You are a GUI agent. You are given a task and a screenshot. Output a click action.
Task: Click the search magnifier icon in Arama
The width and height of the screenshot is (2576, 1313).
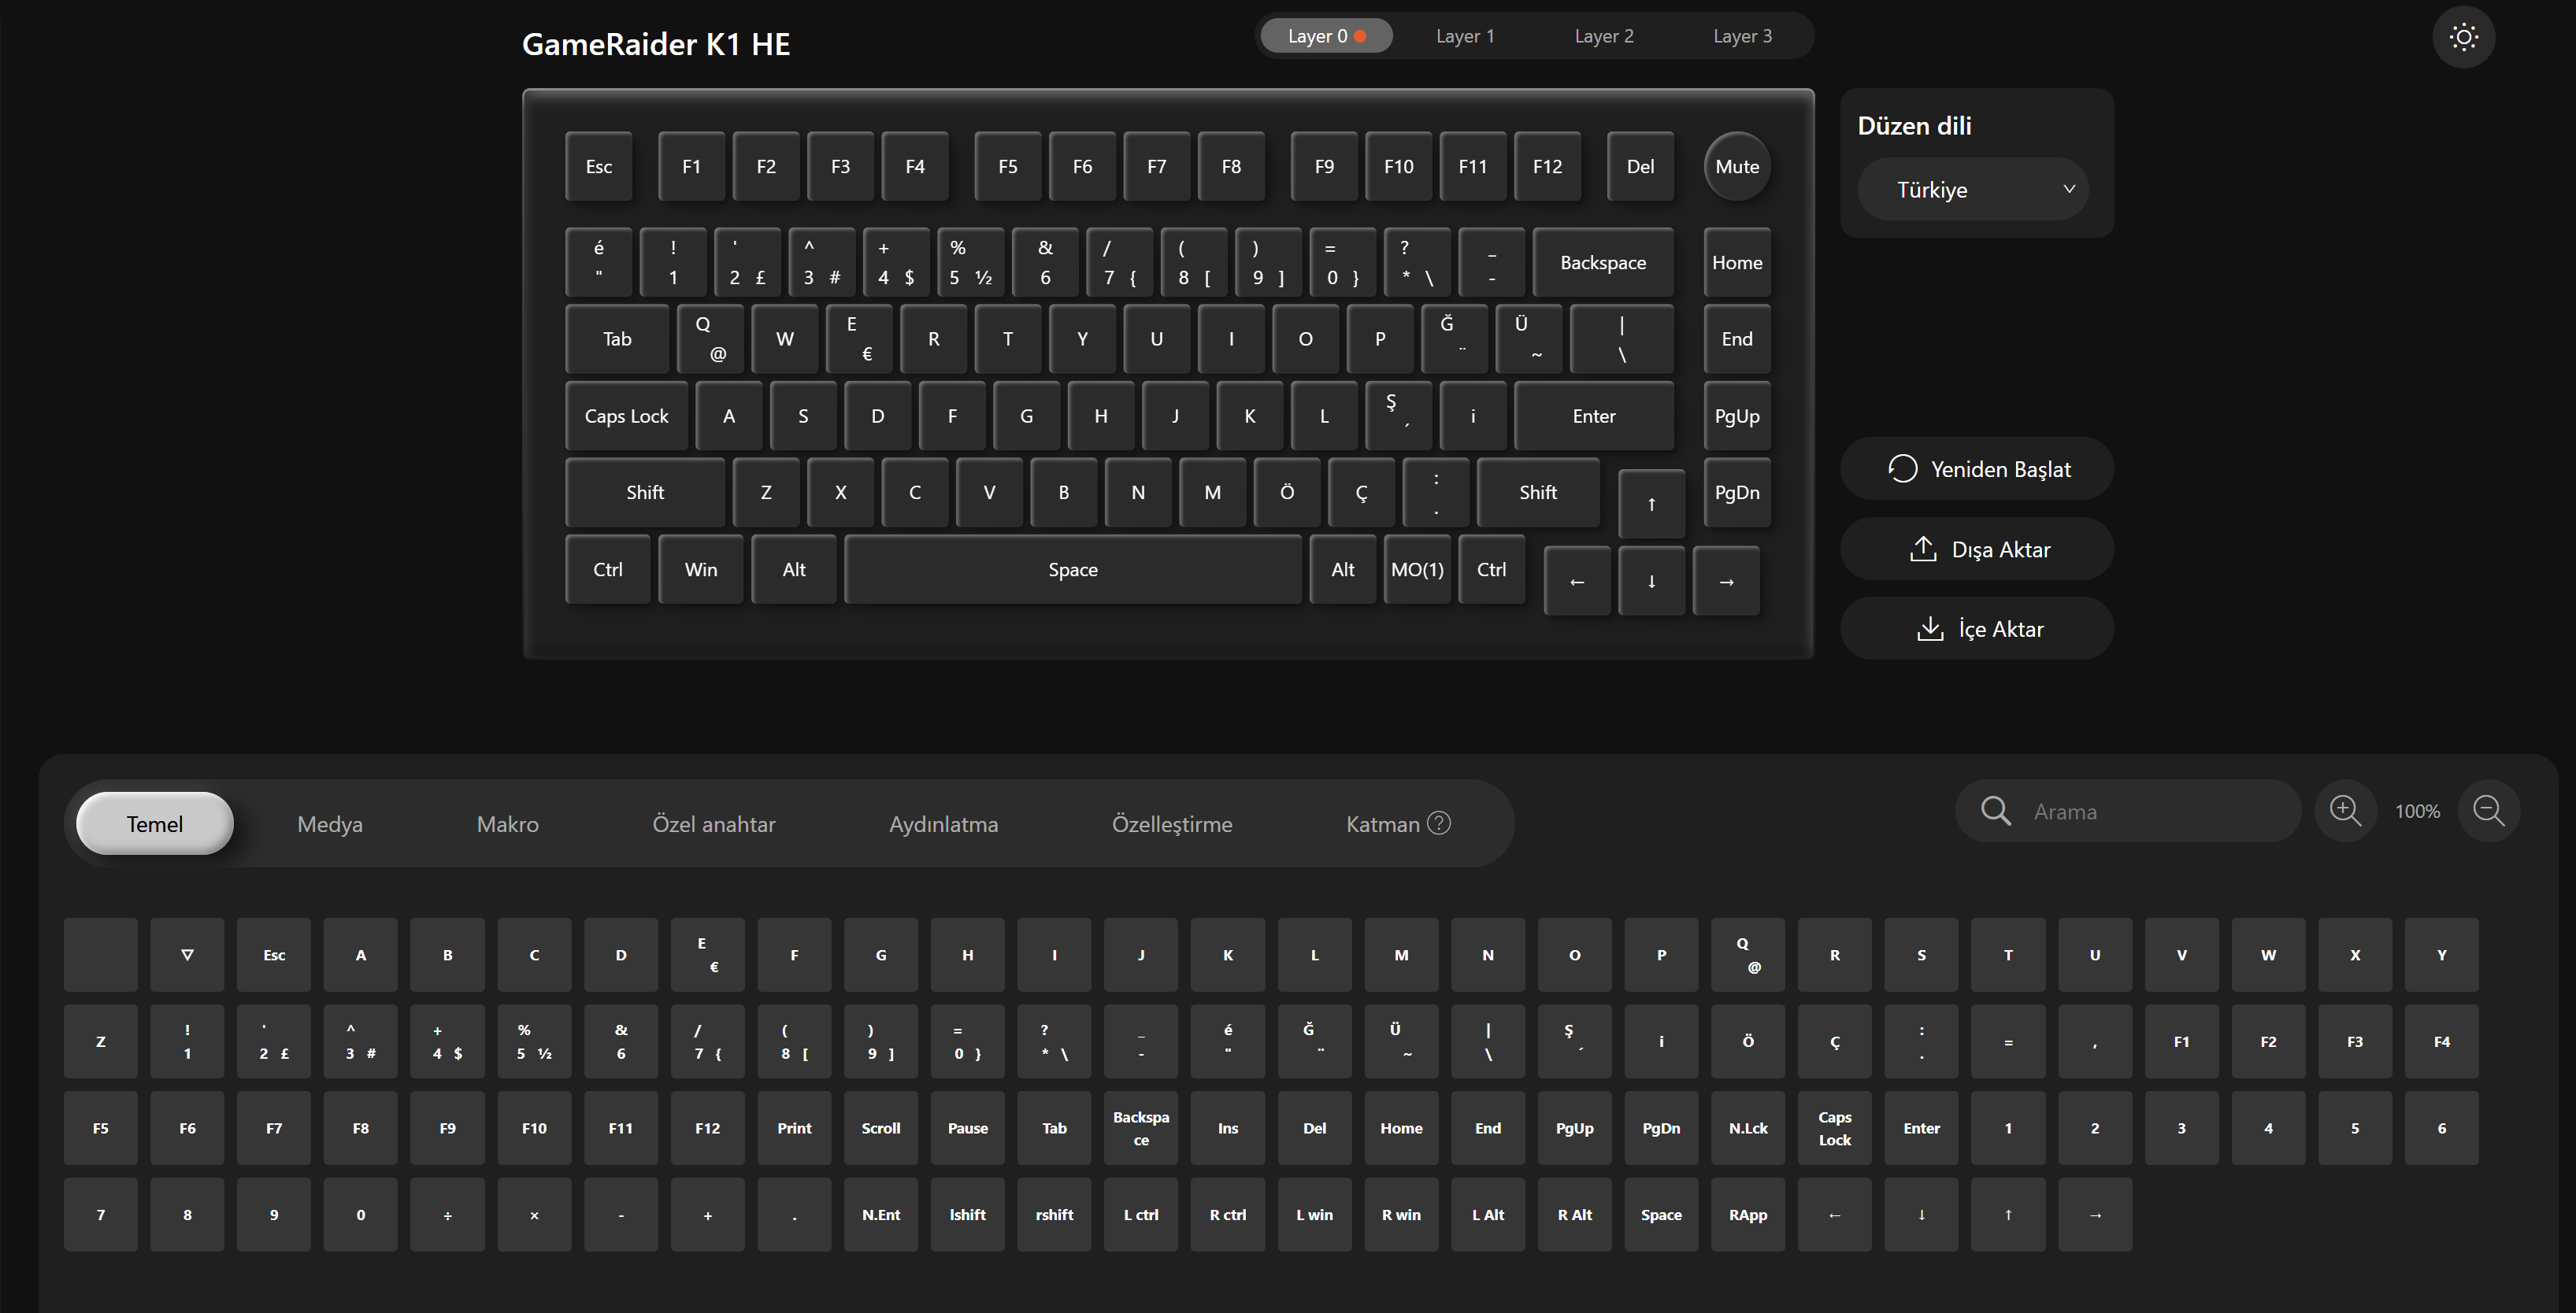pos(1995,810)
